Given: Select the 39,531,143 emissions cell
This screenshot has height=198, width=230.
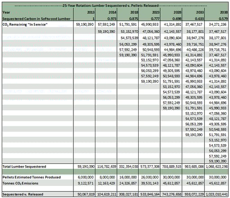Looking at the screenshot, I should coord(149,183).
